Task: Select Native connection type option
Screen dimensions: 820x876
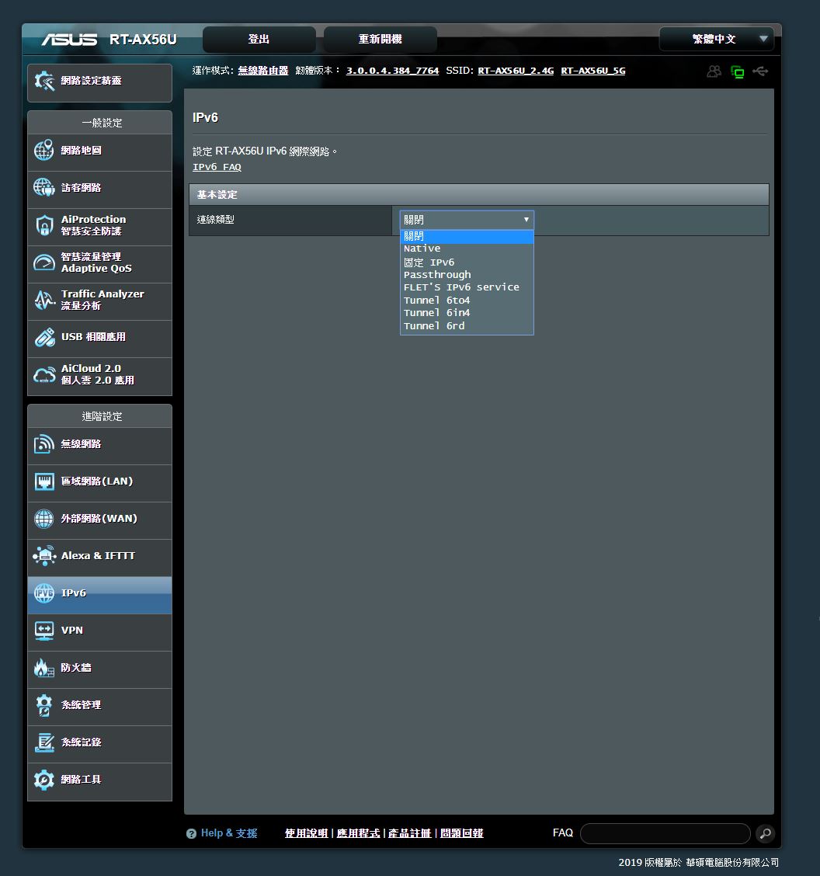Action: click(x=467, y=249)
